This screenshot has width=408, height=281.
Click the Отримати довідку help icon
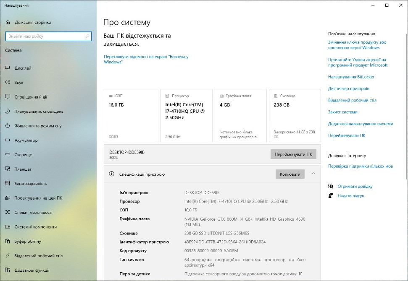coord(332,186)
